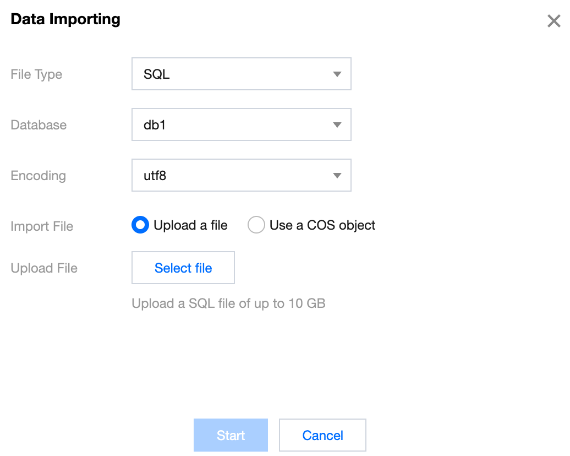Viewport: 570px width, 456px height.
Task: Click the Encoding dropdown arrow icon
Action: pos(337,176)
